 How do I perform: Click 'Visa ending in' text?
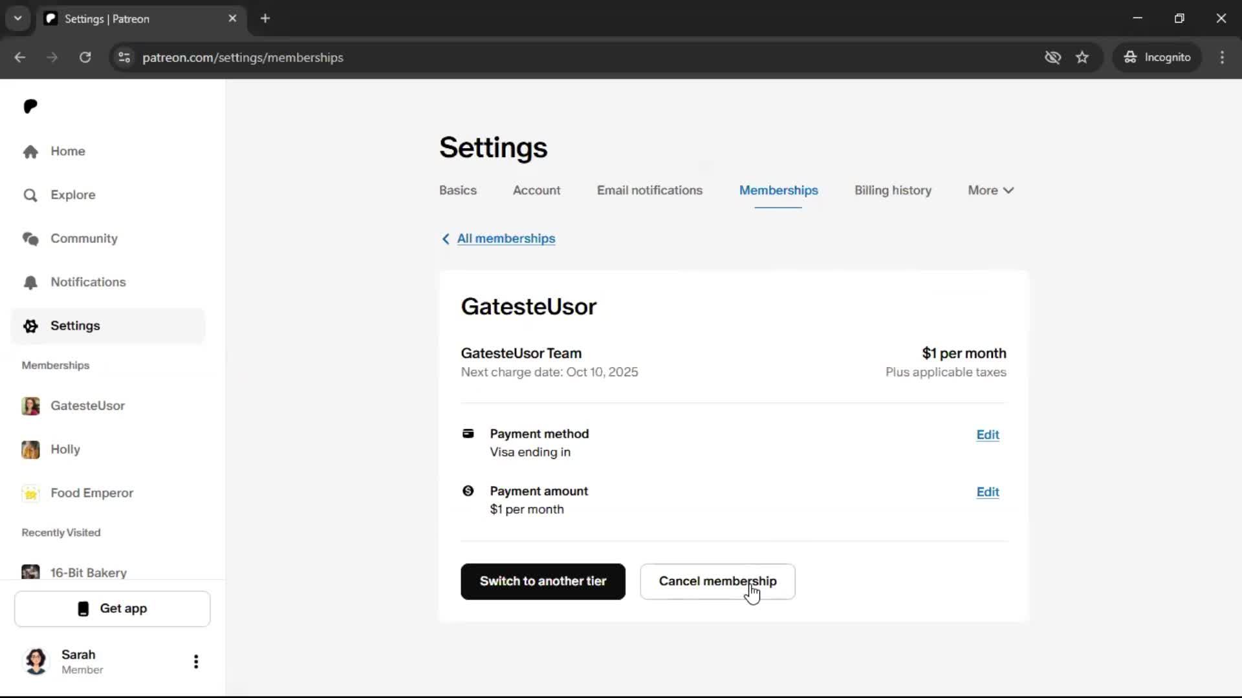[530, 452]
